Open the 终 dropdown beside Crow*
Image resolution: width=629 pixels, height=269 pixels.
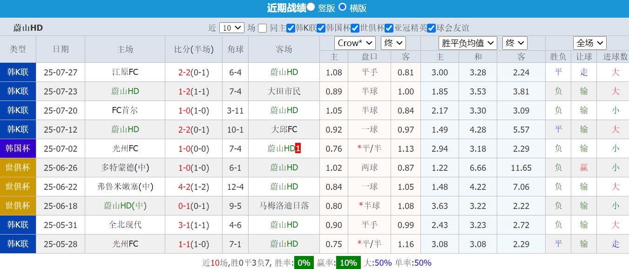(x=393, y=42)
